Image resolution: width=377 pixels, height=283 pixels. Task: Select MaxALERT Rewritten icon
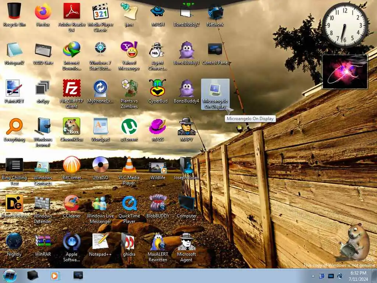tap(158, 247)
